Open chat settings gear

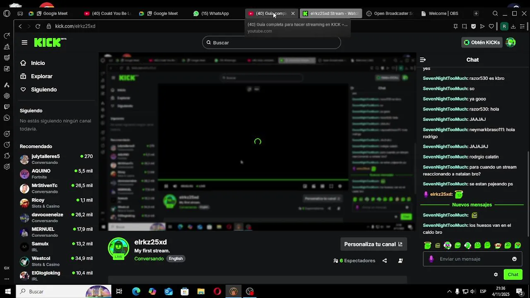pos(496,274)
